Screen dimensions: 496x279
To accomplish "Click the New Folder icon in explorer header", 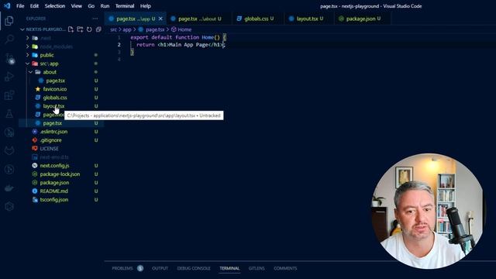I will [80, 29].
